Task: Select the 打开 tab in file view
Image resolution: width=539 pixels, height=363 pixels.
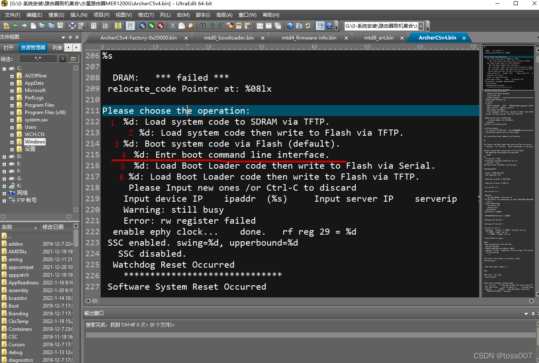Action: [9, 48]
